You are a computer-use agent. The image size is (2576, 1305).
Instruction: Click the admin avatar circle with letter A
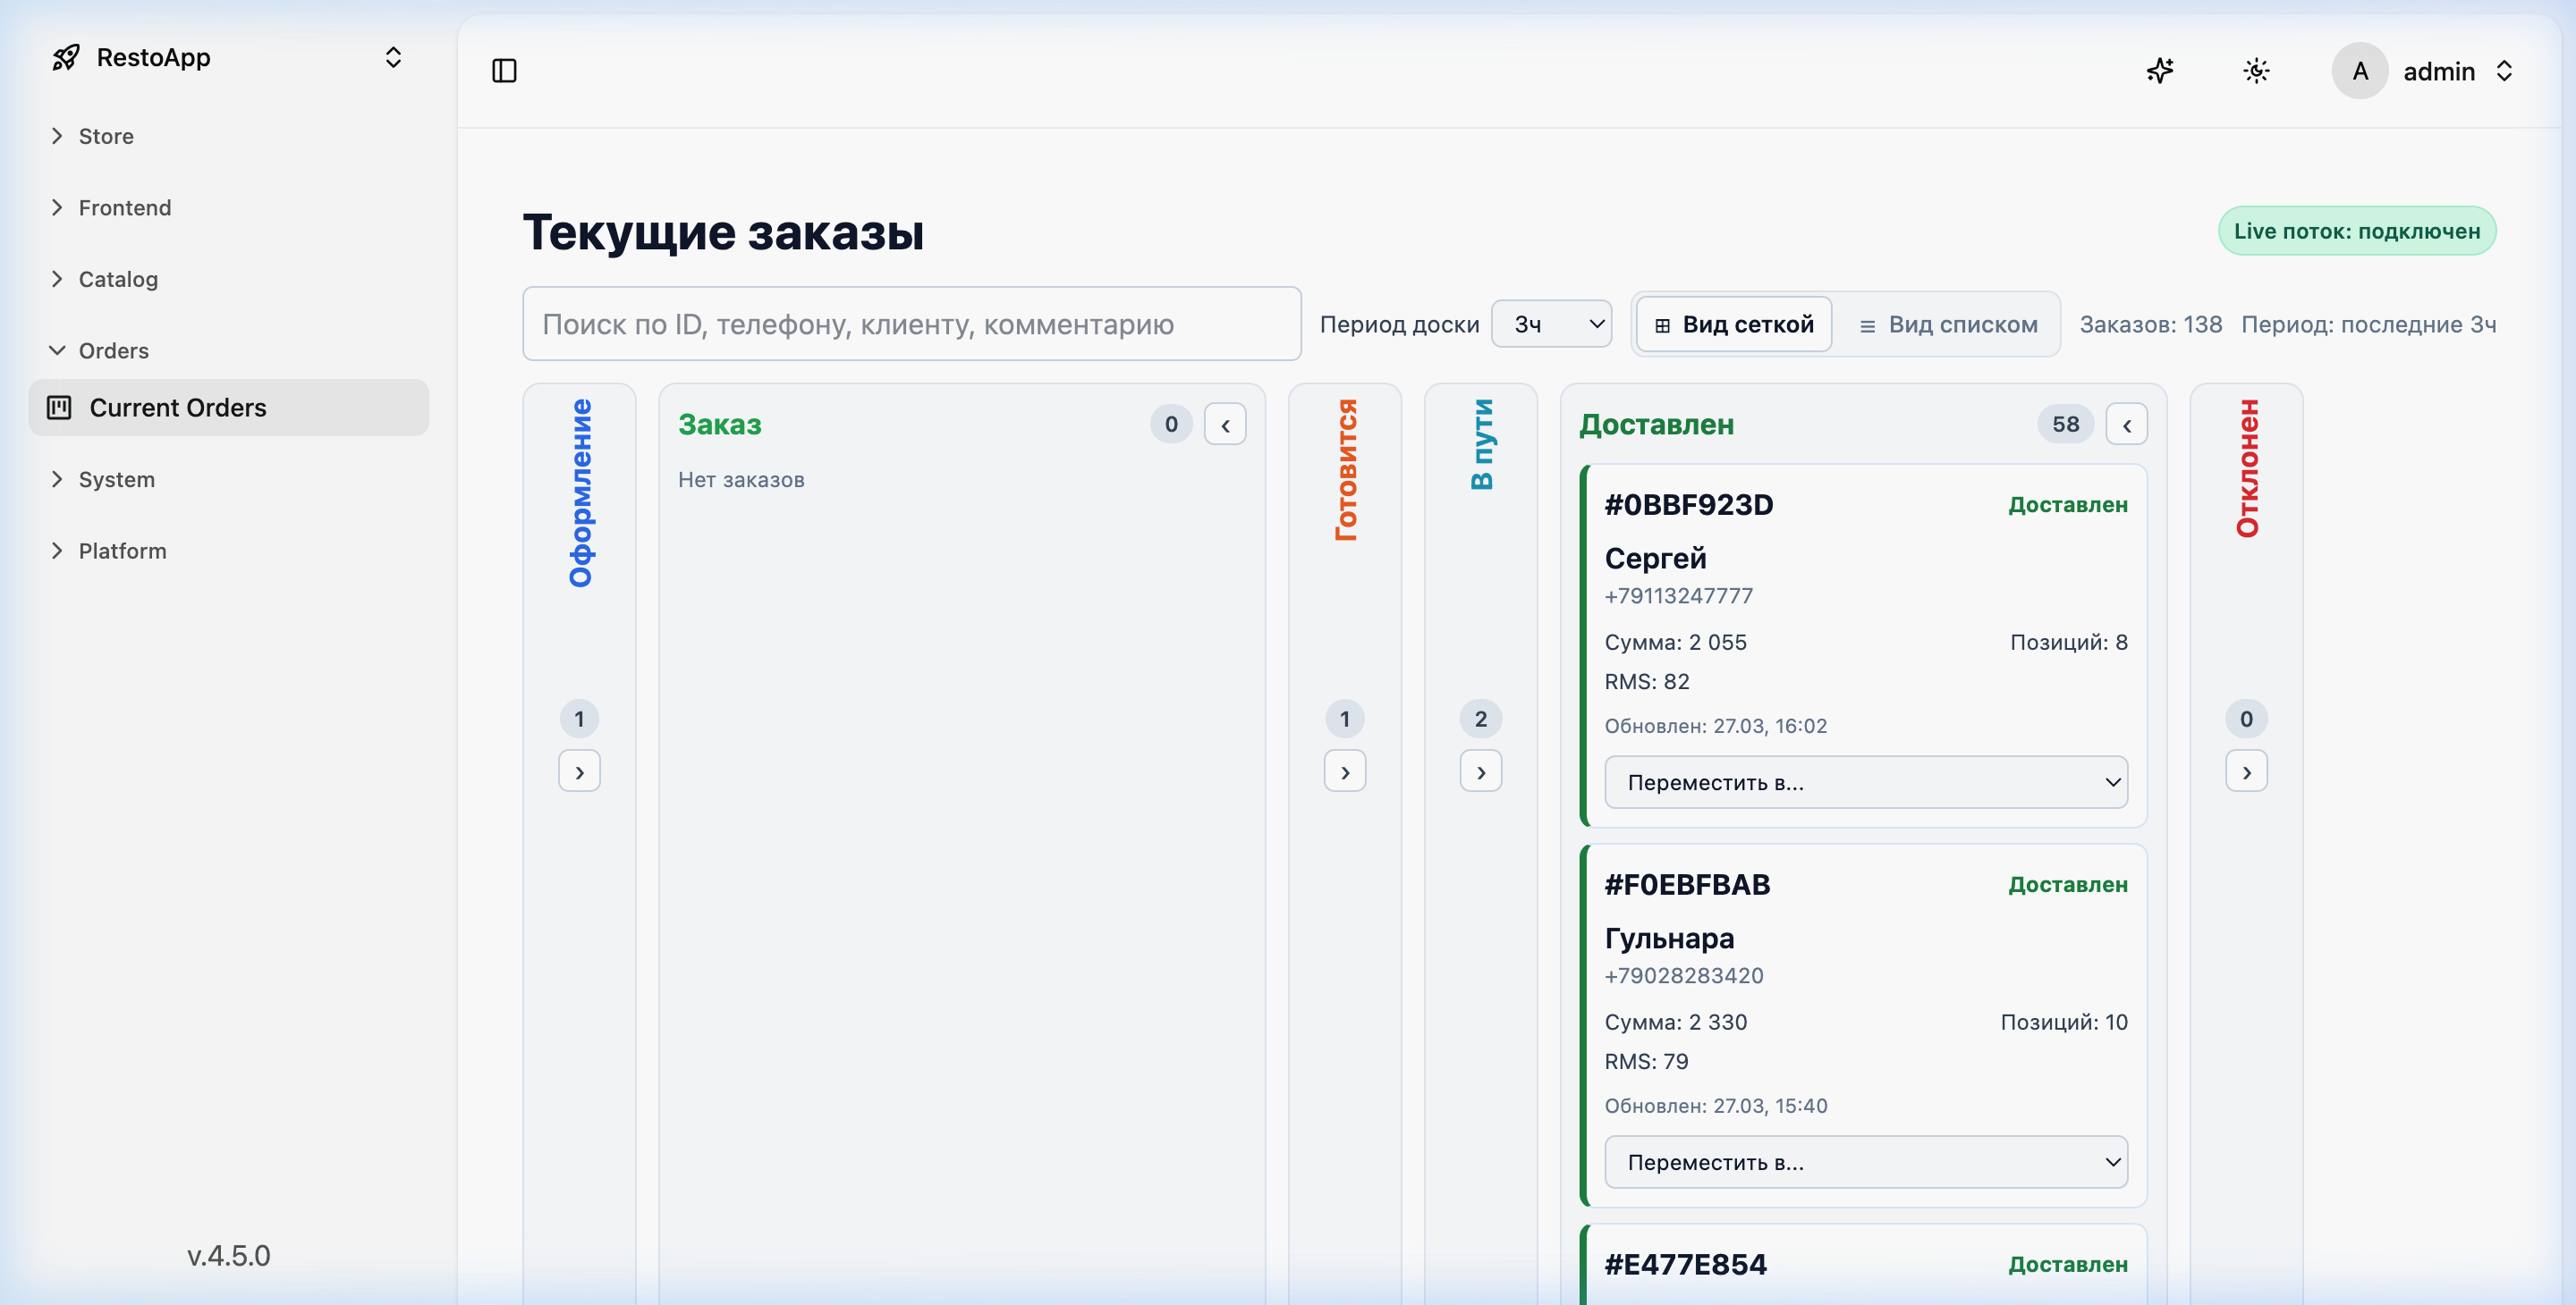(x=2359, y=71)
